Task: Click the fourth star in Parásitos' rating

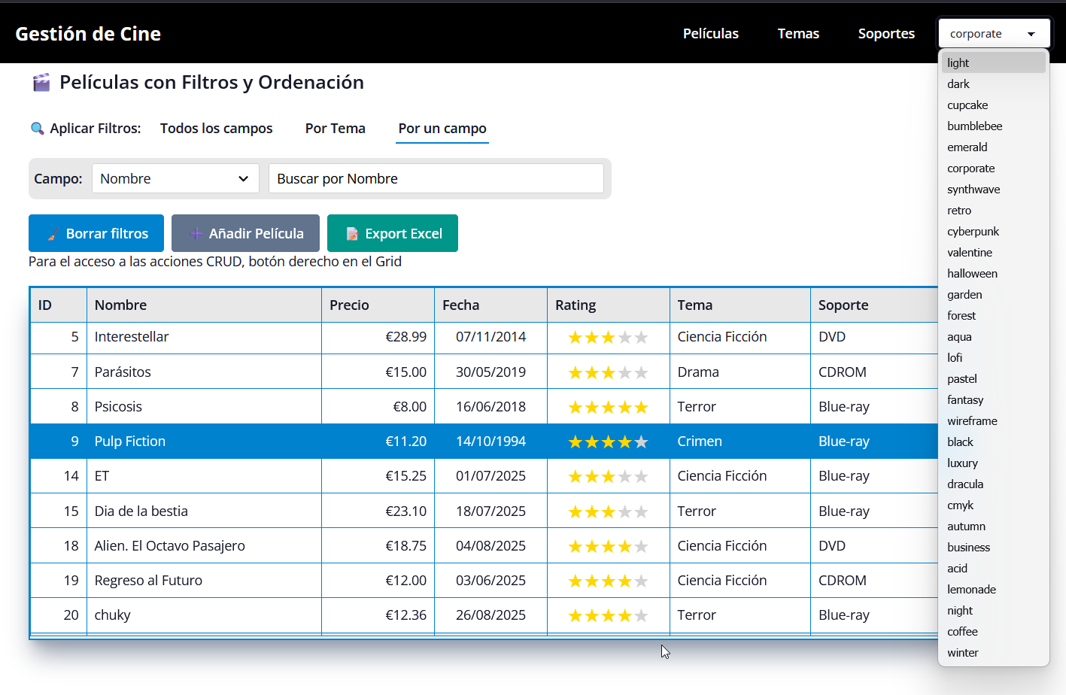Action: pos(624,373)
